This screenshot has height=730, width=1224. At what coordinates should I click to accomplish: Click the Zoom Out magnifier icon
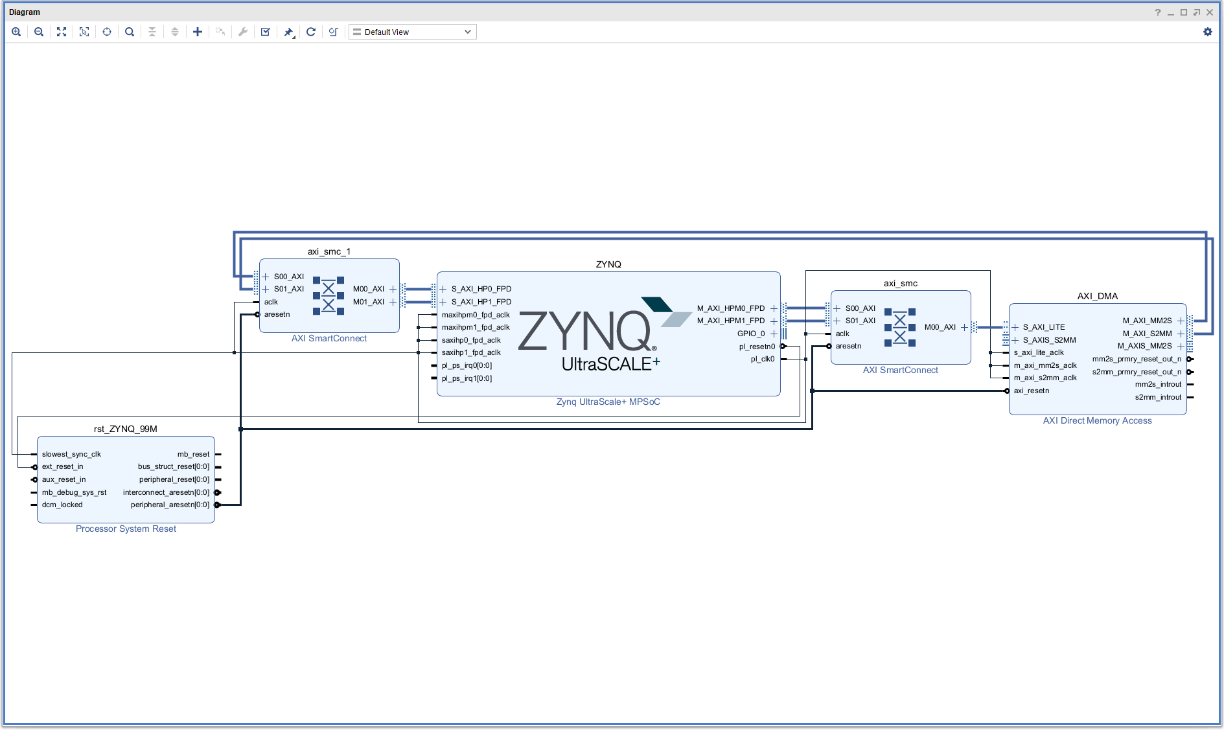[x=39, y=32]
